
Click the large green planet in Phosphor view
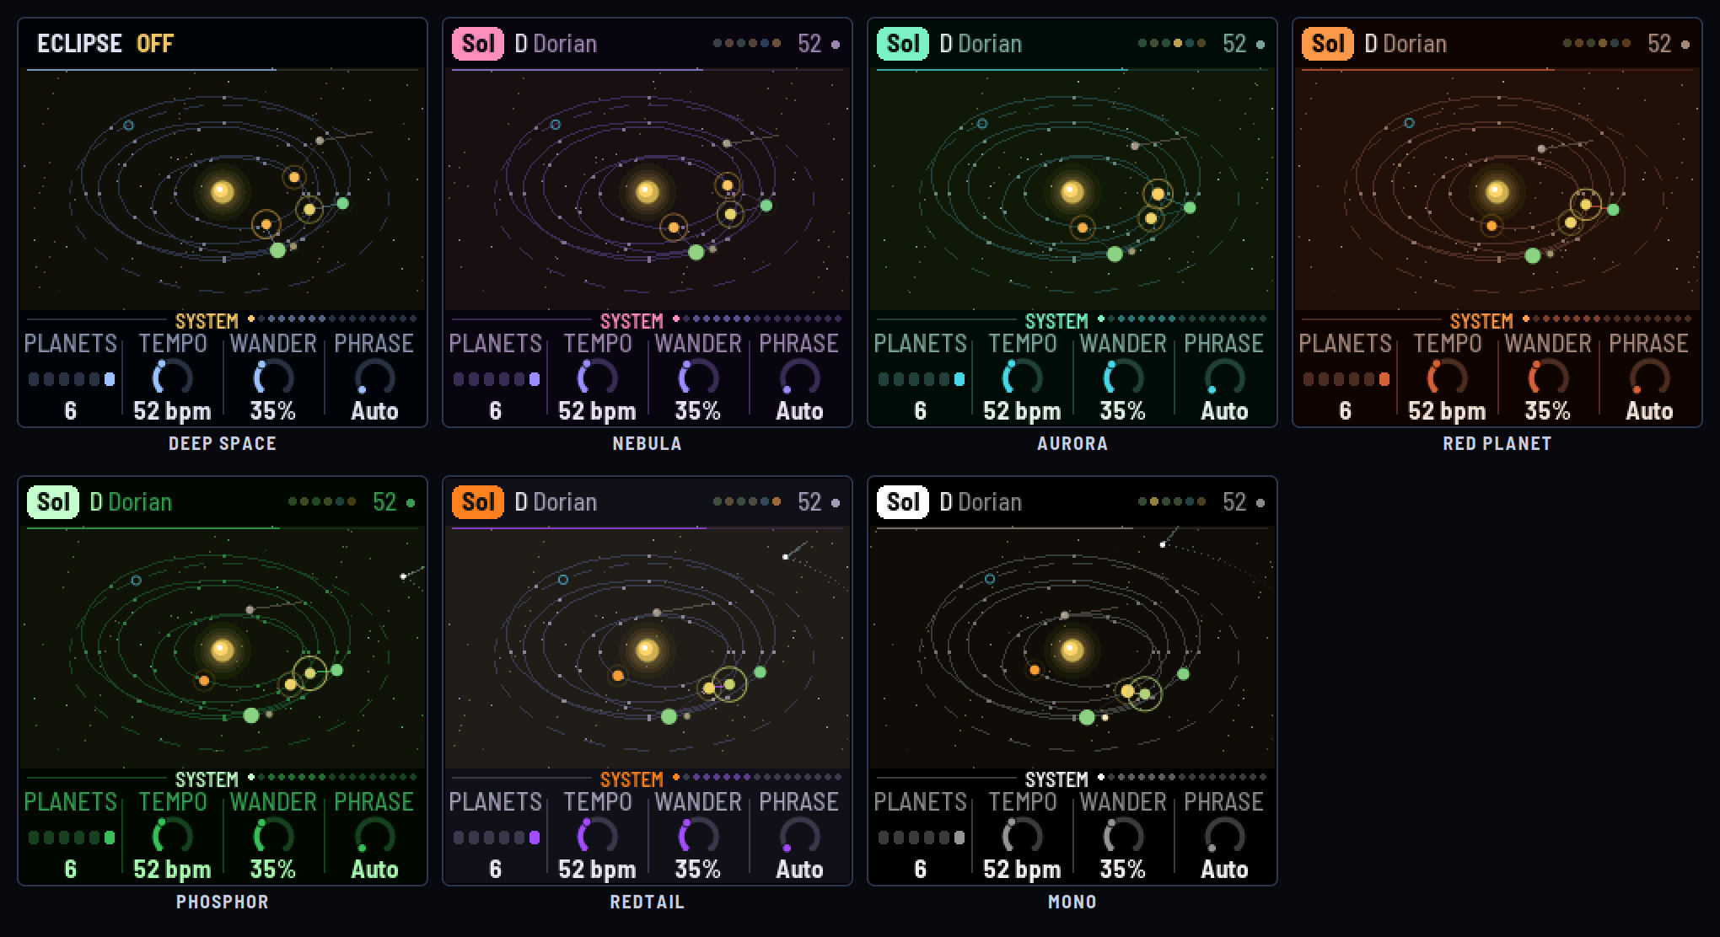(251, 715)
